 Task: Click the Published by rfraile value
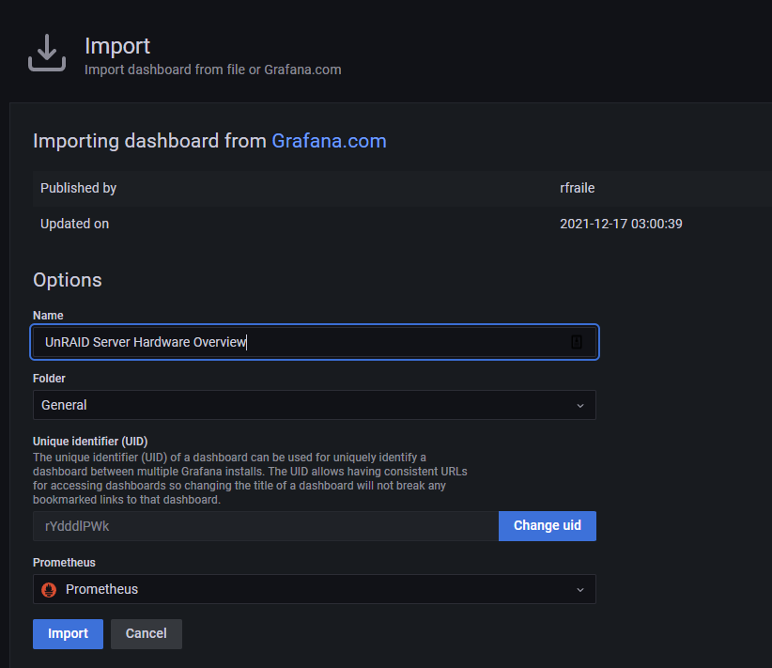[577, 188]
